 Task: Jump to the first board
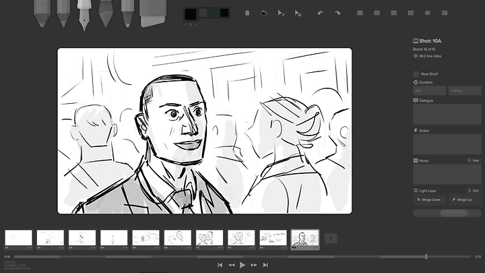point(220,265)
